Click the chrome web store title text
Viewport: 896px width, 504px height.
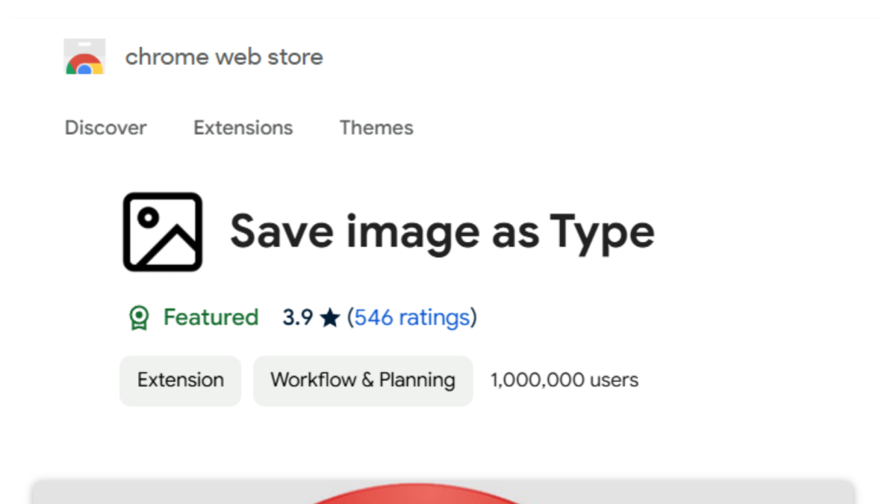224,57
